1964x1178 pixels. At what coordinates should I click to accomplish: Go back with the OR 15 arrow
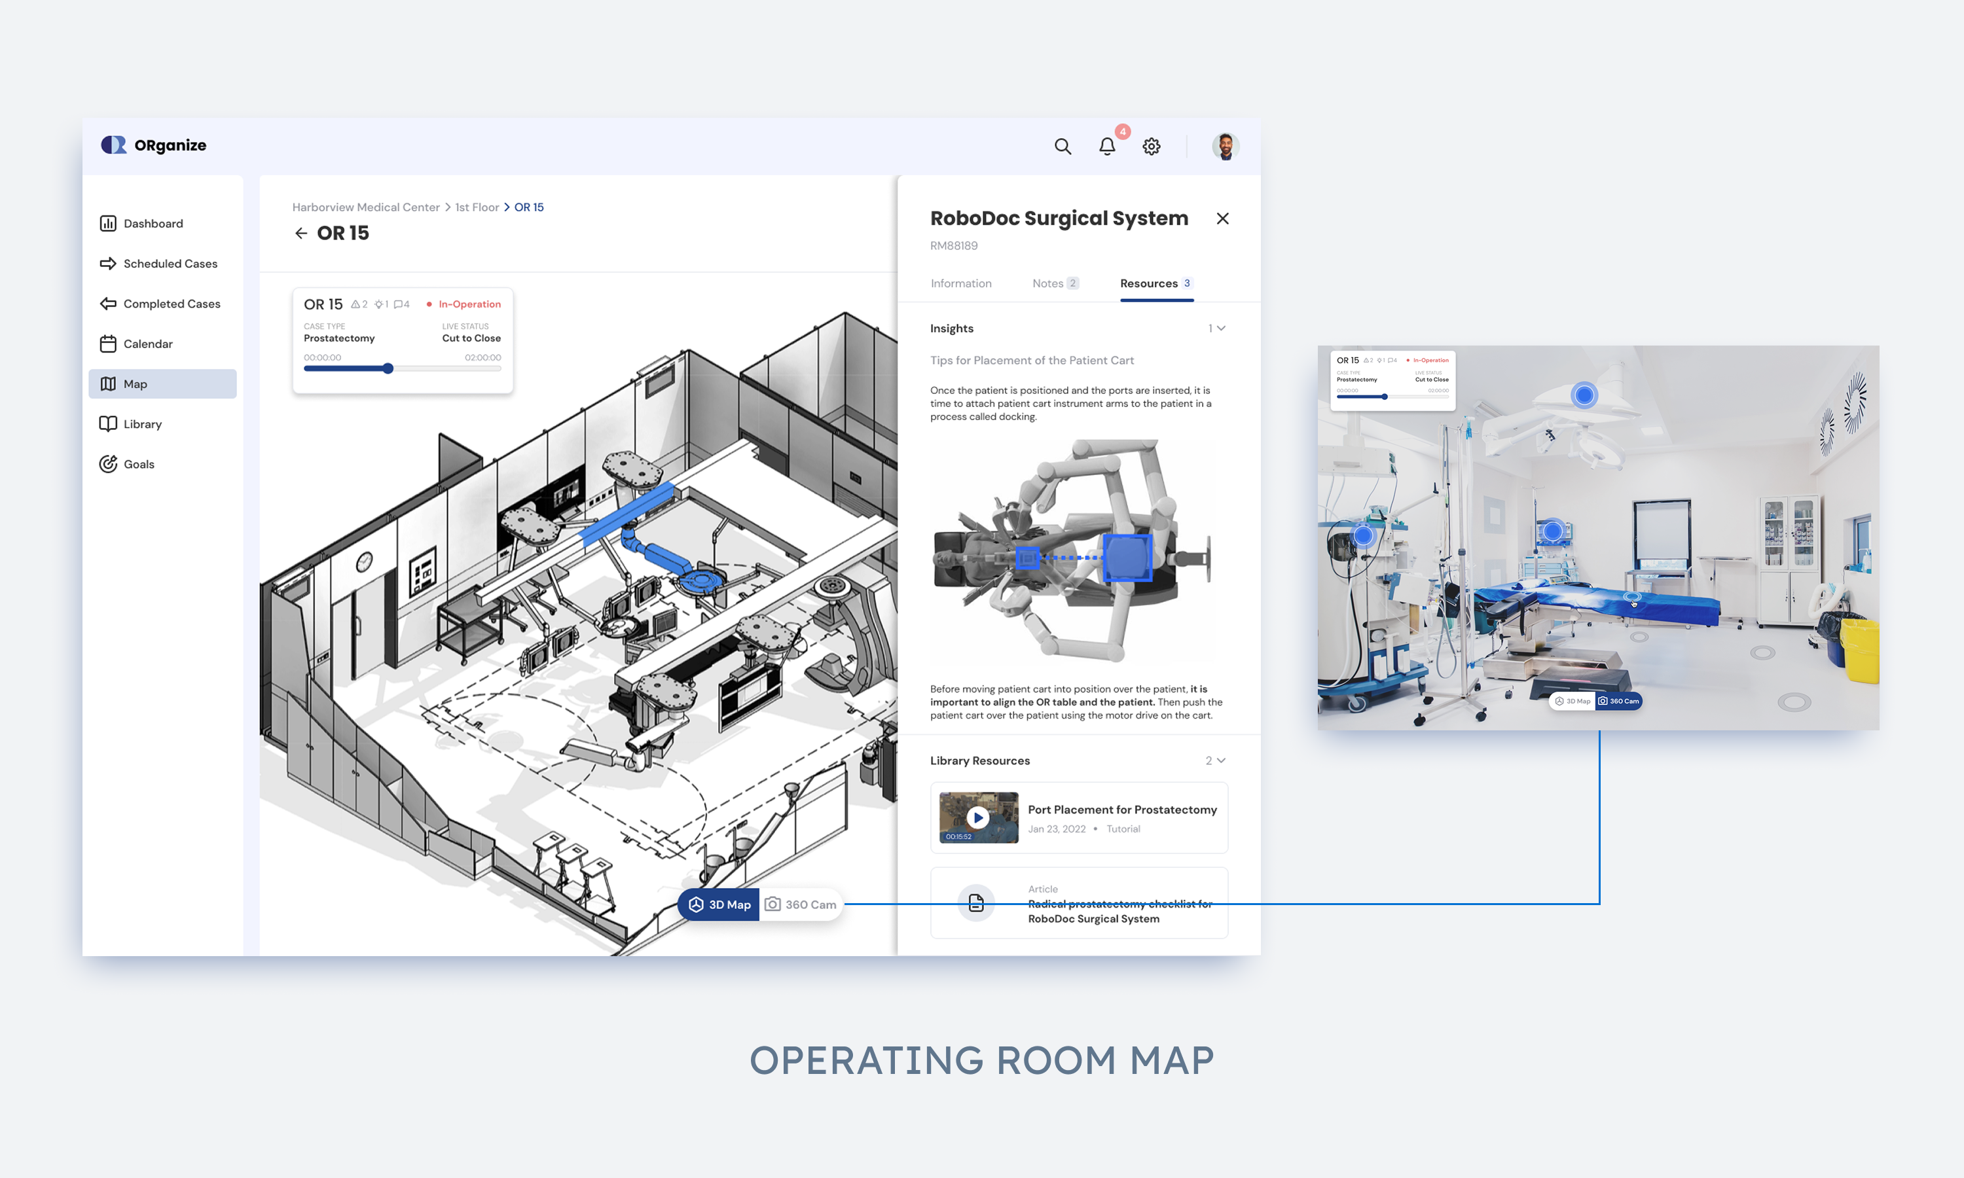(x=301, y=234)
